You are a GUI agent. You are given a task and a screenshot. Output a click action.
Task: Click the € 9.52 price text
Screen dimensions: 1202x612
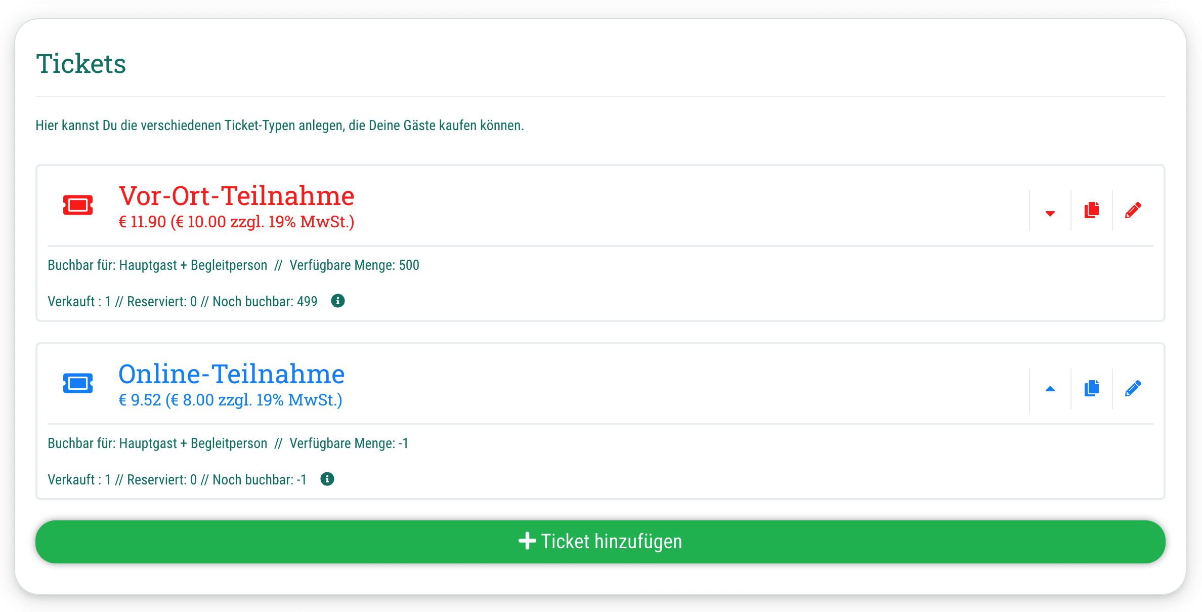[230, 400]
